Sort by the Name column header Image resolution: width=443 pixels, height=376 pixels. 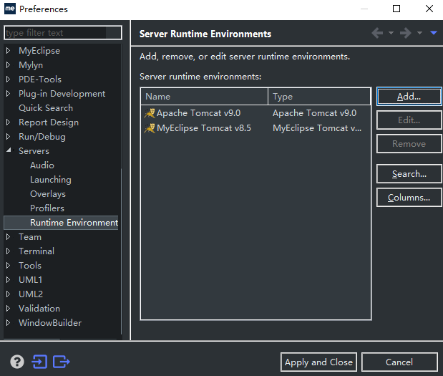click(x=204, y=97)
